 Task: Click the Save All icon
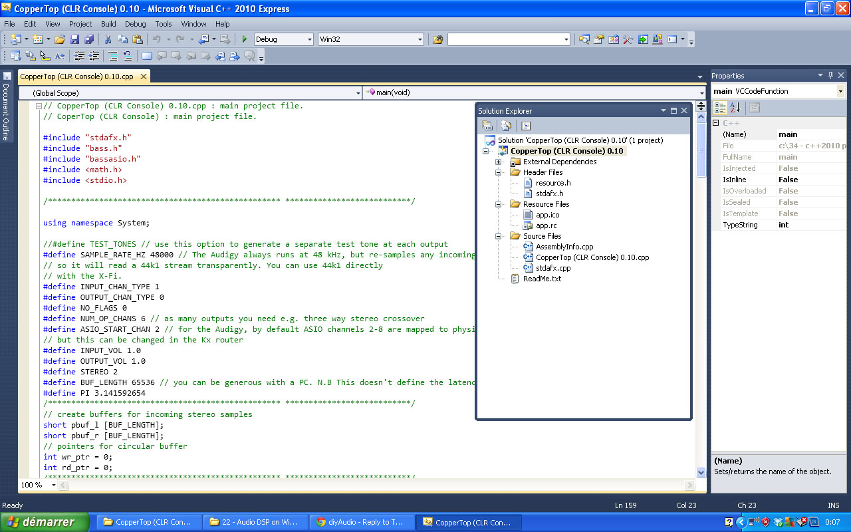point(88,39)
